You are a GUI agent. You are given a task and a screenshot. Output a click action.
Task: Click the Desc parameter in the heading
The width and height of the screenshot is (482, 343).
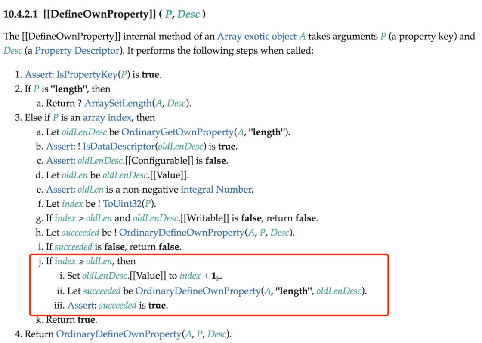tap(189, 14)
